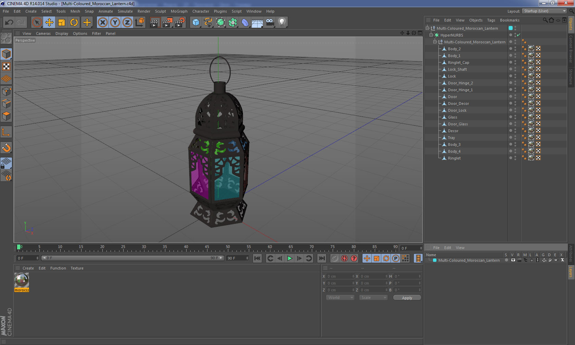Click the H rotation input field
575x345 pixels.
coord(407,276)
